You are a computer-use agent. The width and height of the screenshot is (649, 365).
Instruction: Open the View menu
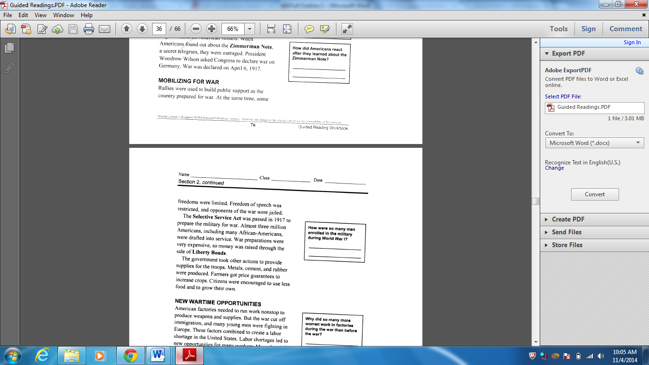40,15
